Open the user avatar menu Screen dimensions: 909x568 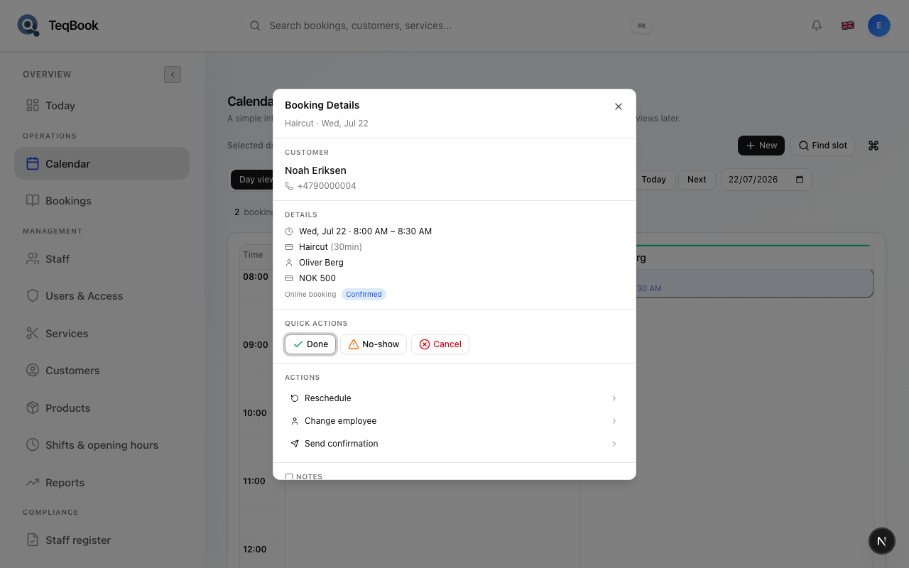tap(879, 26)
